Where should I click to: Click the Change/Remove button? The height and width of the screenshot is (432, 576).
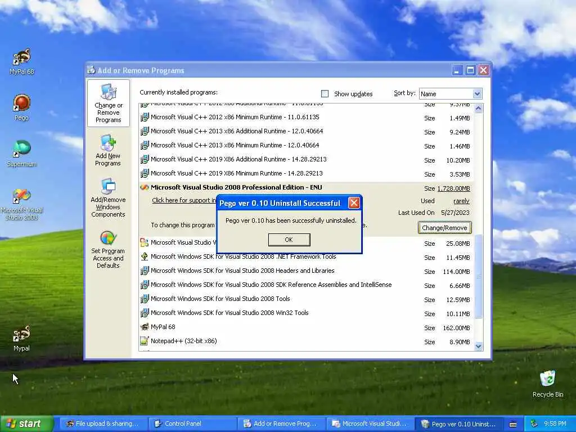pos(444,228)
